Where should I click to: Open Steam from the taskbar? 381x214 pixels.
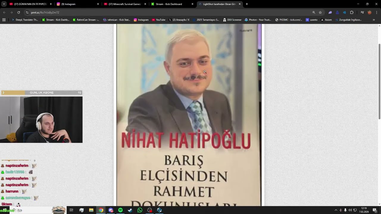(130, 210)
